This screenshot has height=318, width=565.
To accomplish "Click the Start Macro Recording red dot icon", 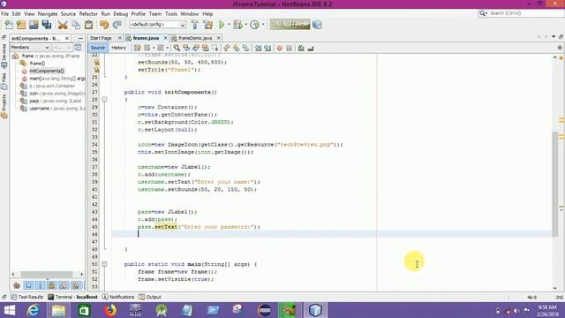I will click(x=279, y=48).
